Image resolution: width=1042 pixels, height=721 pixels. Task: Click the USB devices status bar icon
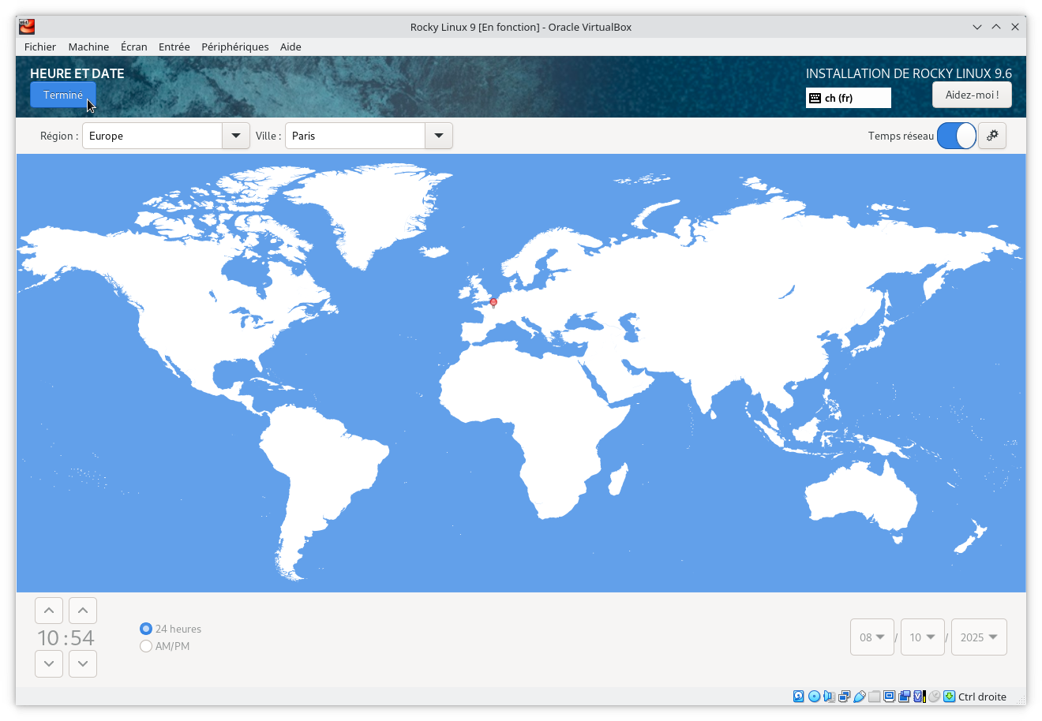[860, 697]
